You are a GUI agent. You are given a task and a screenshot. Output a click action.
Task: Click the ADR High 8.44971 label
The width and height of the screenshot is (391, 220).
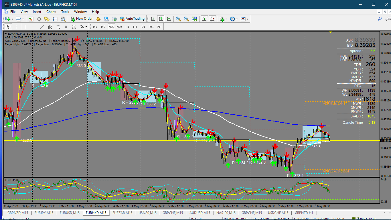click(x=335, y=103)
